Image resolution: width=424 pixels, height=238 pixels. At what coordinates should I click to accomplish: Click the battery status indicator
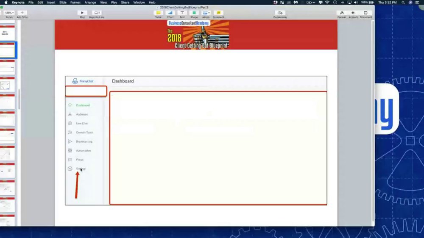point(368,3)
